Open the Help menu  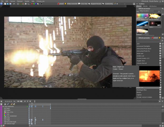(33, 1)
